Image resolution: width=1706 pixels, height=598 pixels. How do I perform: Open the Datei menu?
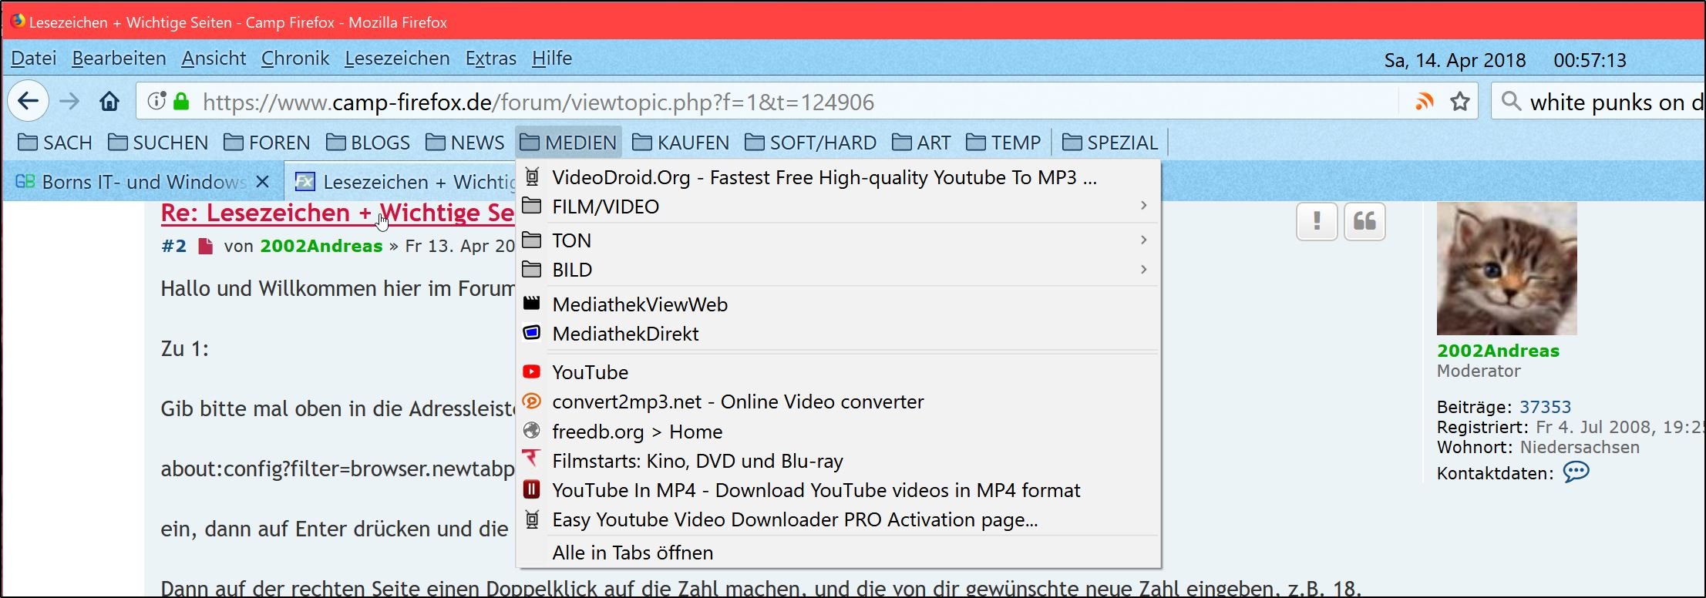(34, 59)
